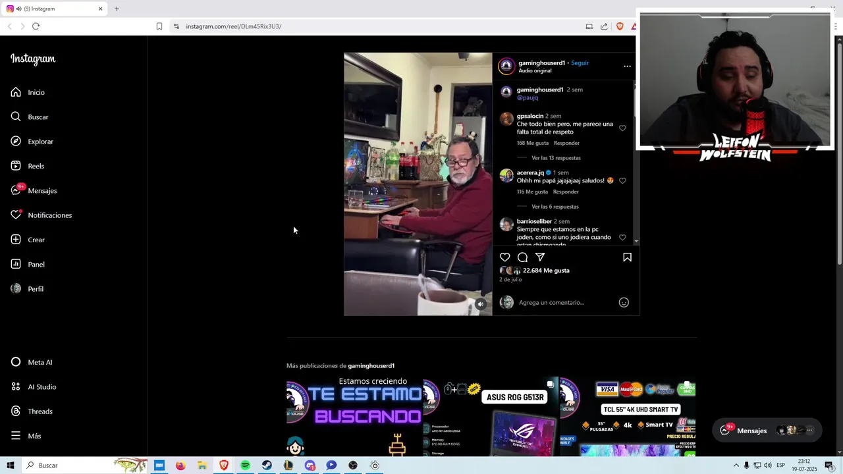Open the three-dot options of the post

627,66
